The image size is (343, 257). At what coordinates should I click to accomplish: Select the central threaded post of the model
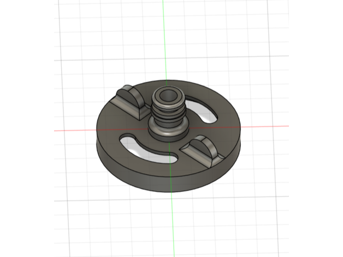coord(167,112)
